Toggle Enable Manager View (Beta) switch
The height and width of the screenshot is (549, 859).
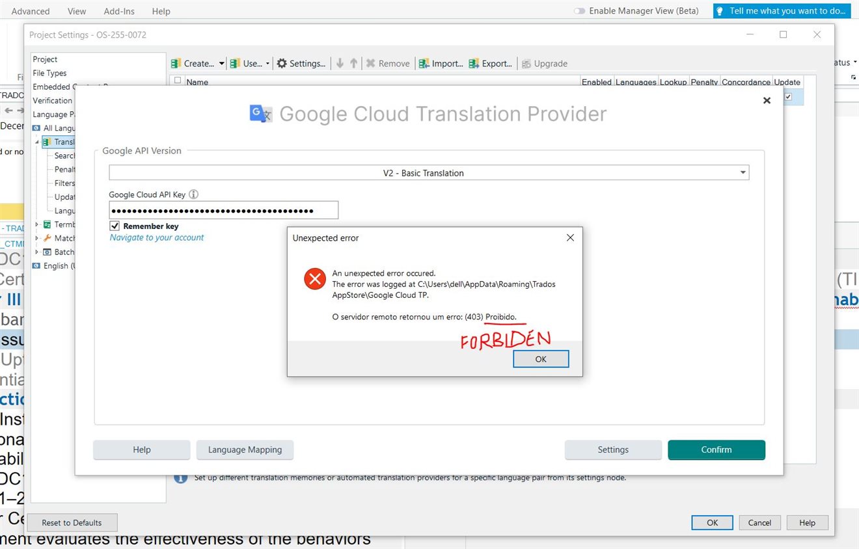coord(579,11)
